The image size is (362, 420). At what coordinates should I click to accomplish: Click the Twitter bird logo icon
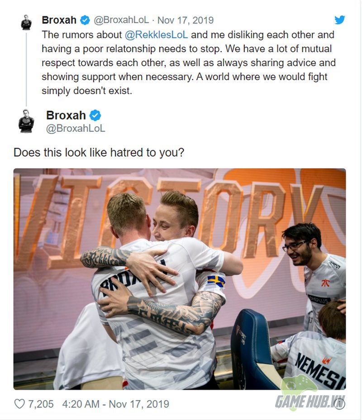point(339,20)
